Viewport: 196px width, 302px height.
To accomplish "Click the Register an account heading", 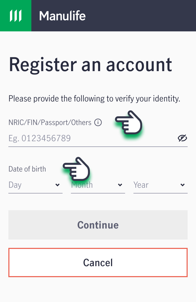I will tap(90, 65).
